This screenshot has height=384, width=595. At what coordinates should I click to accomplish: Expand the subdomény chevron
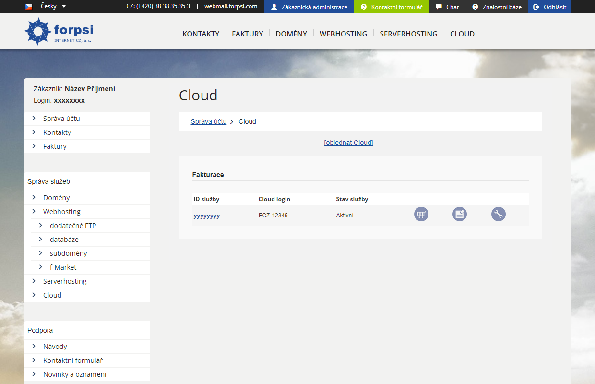pyautogui.click(x=40, y=253)
